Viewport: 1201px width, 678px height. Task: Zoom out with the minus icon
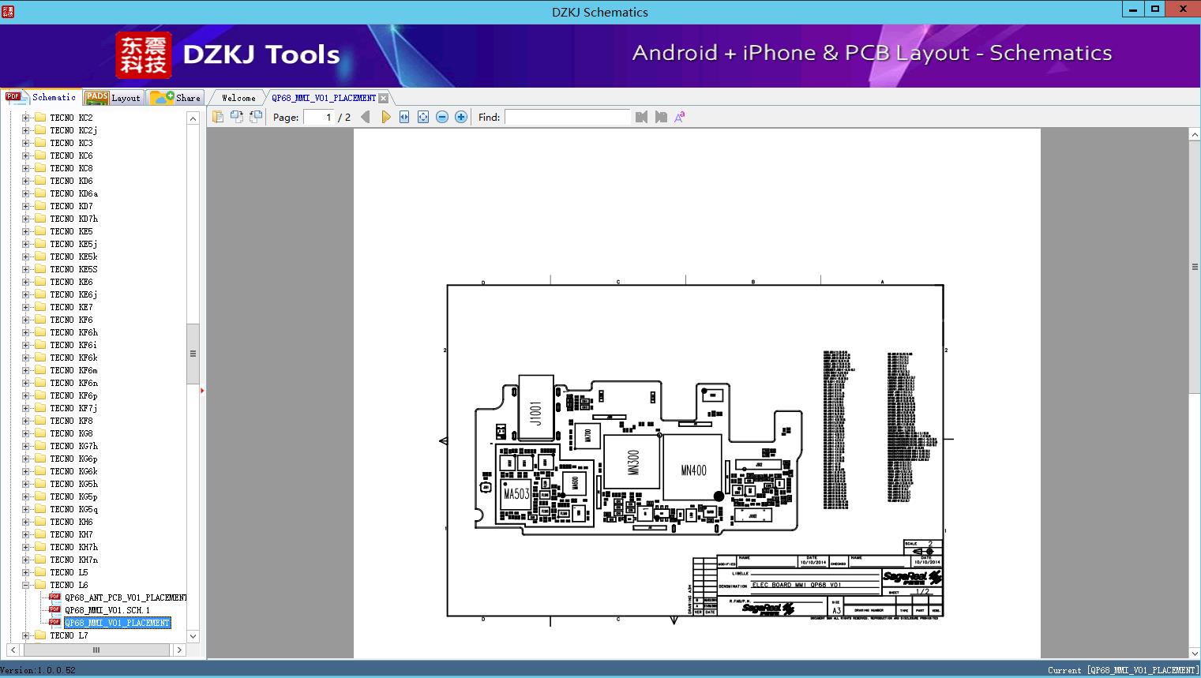[442, 117]
